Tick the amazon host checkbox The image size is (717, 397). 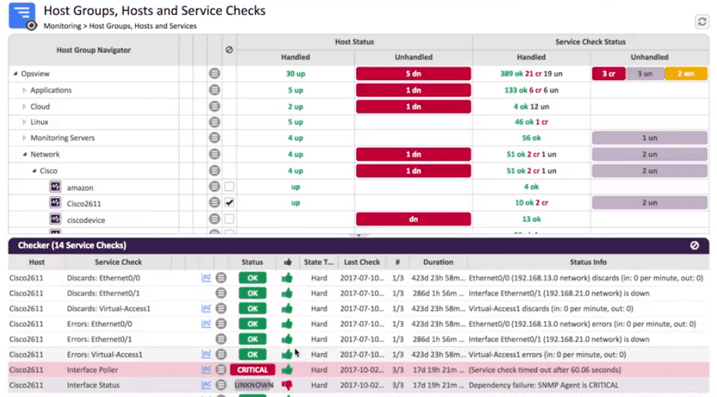(229, 186)
